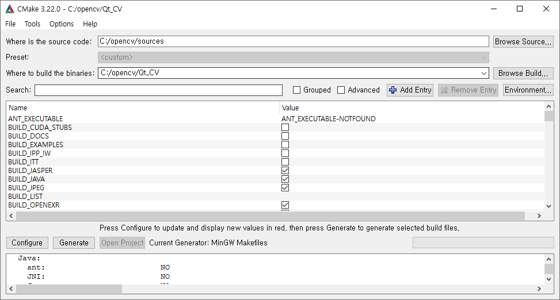Select the ANT_EXECUTABLE row name
This screenshot has width=560, height=300.
click(35, 119)
